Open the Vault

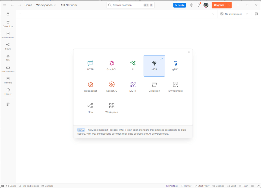click(232, 186)
